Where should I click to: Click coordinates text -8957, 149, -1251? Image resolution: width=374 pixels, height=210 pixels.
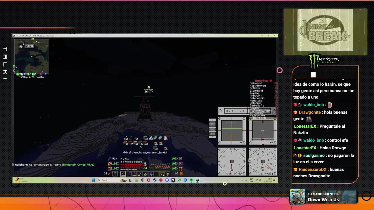pyautogui.click(x=31, y=77)
